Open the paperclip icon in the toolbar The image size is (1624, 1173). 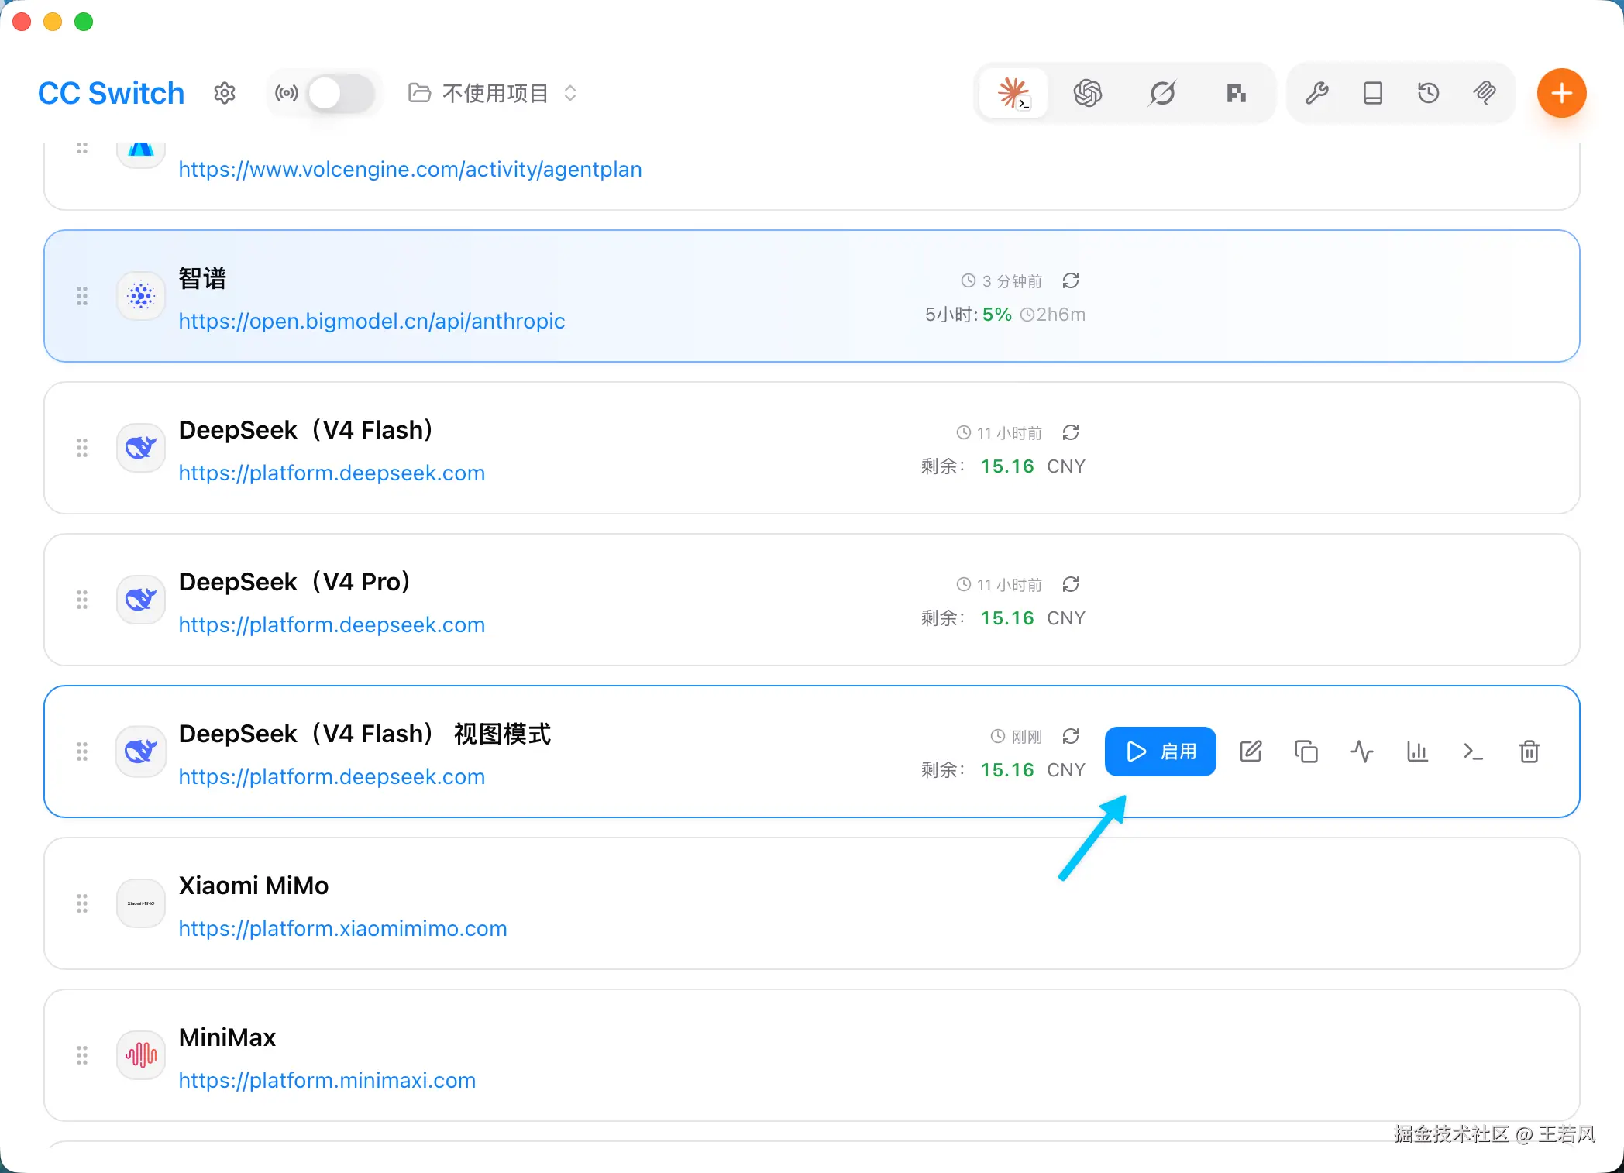coord(1485,94)
